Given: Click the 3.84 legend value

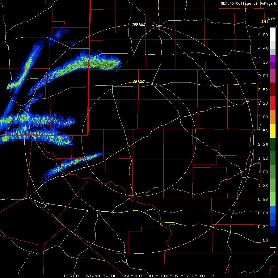Looking at the screenshot, I should coord(263,76).
